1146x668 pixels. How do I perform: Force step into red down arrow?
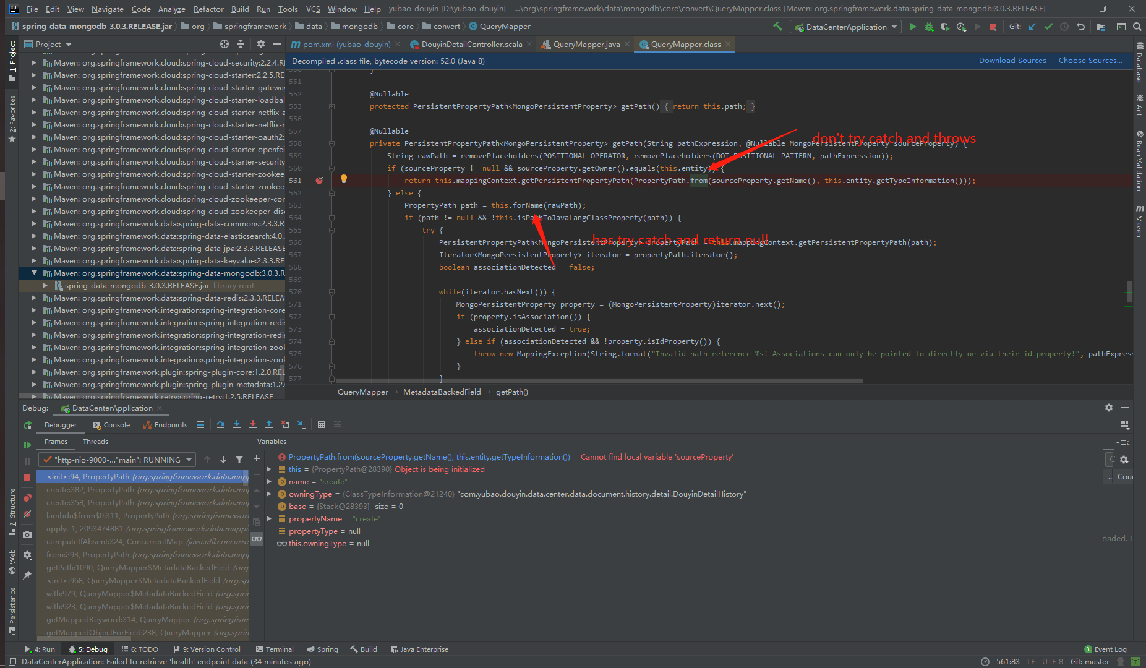tap(253, 424)
